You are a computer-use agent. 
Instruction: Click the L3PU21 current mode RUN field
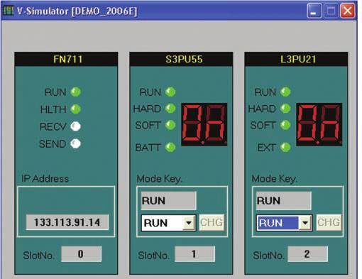(x=283, y=201)
